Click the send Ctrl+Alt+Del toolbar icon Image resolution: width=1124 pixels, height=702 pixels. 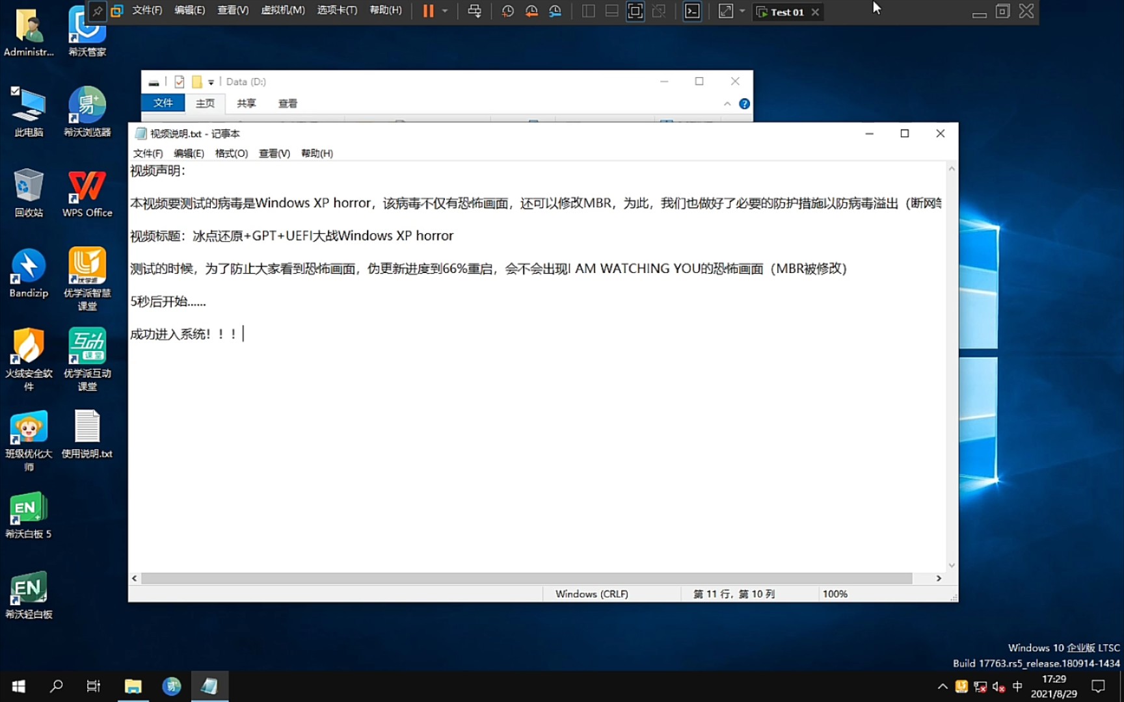point(475,11)
